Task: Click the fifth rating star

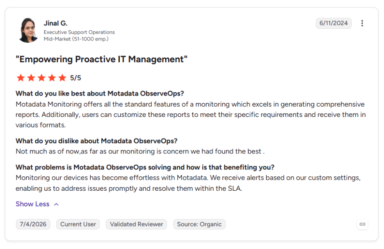Action: coord(62,78)
